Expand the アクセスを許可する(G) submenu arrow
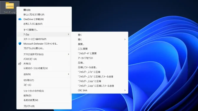The image size is (198, 111). click(68, 54)
